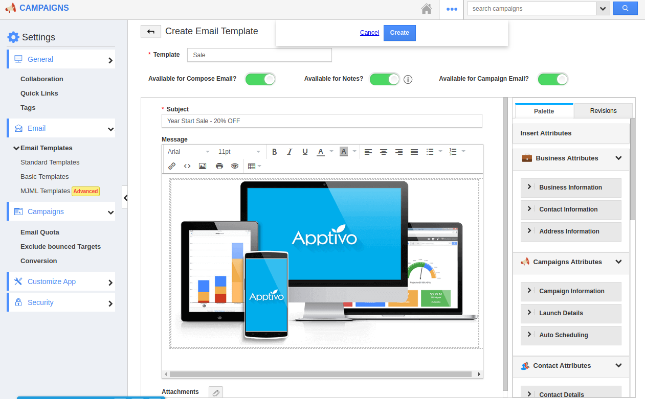Viewport: 645px width, 399px height.
Task: Expand Contact Information attributes
Action: [571, 209]
